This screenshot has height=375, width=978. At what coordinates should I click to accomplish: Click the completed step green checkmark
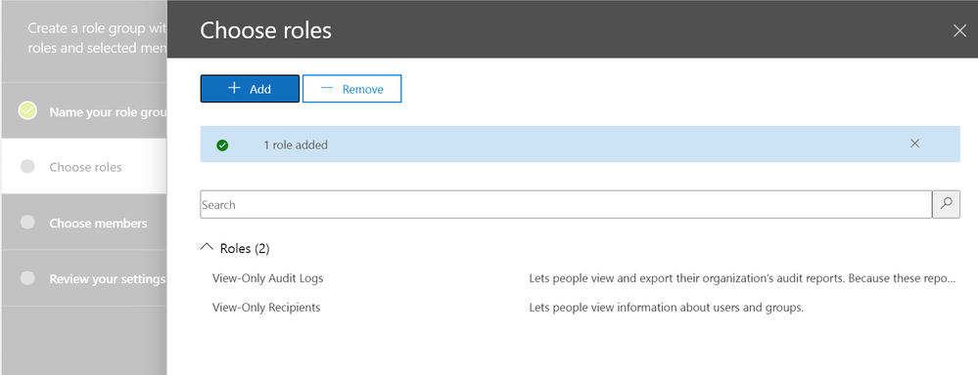27,110
